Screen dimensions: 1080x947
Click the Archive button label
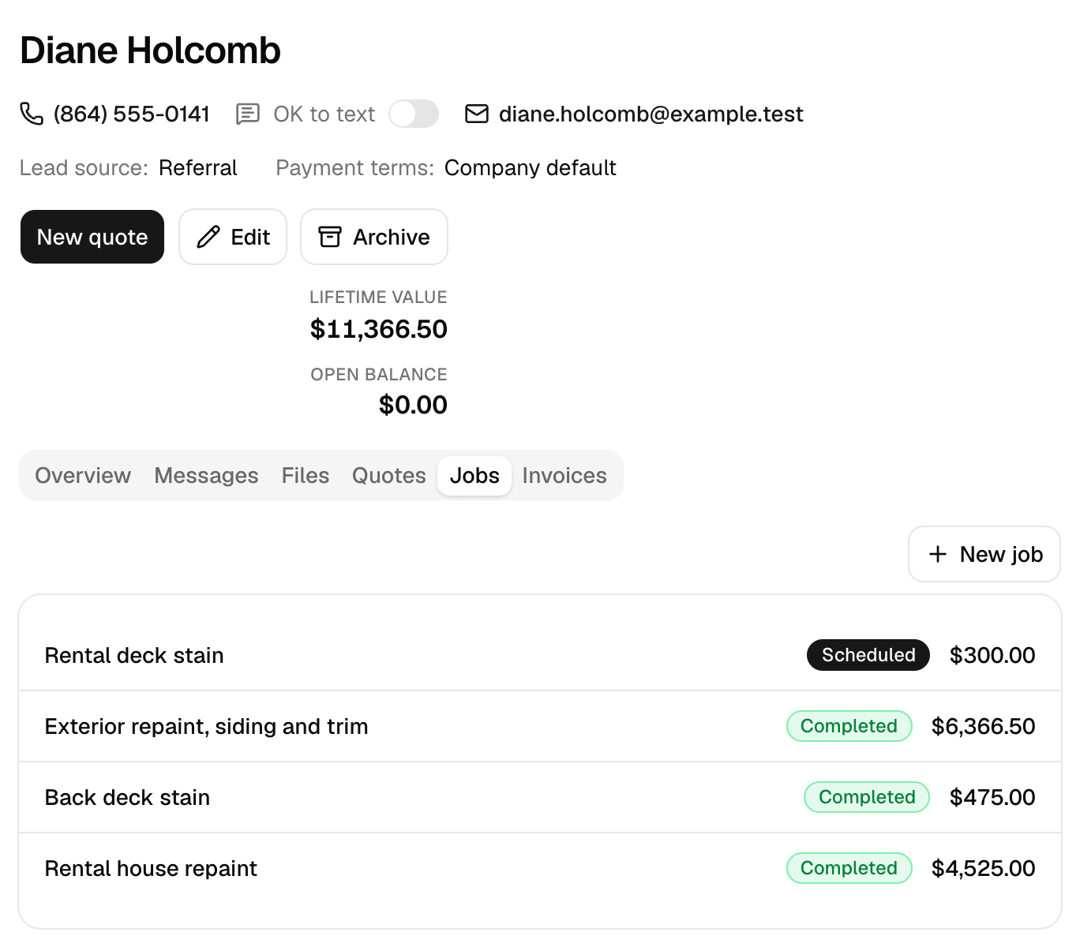[392, 237]
